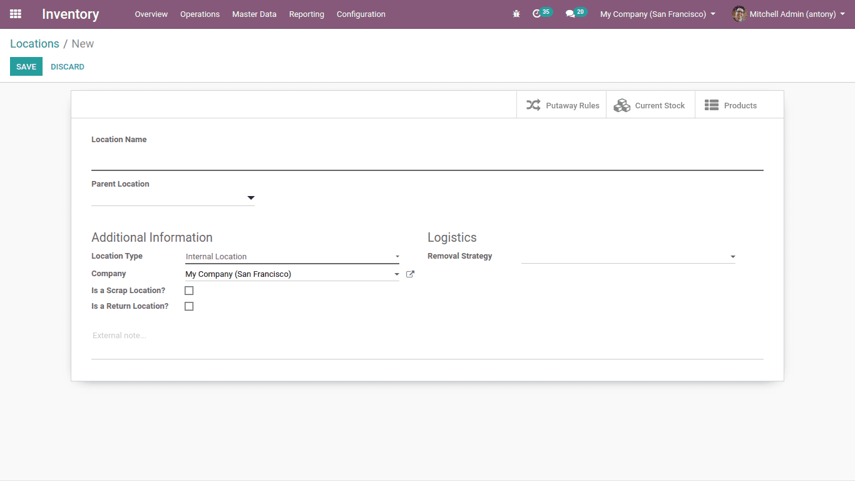Click the Inventory app title

[x=71, y=14]
